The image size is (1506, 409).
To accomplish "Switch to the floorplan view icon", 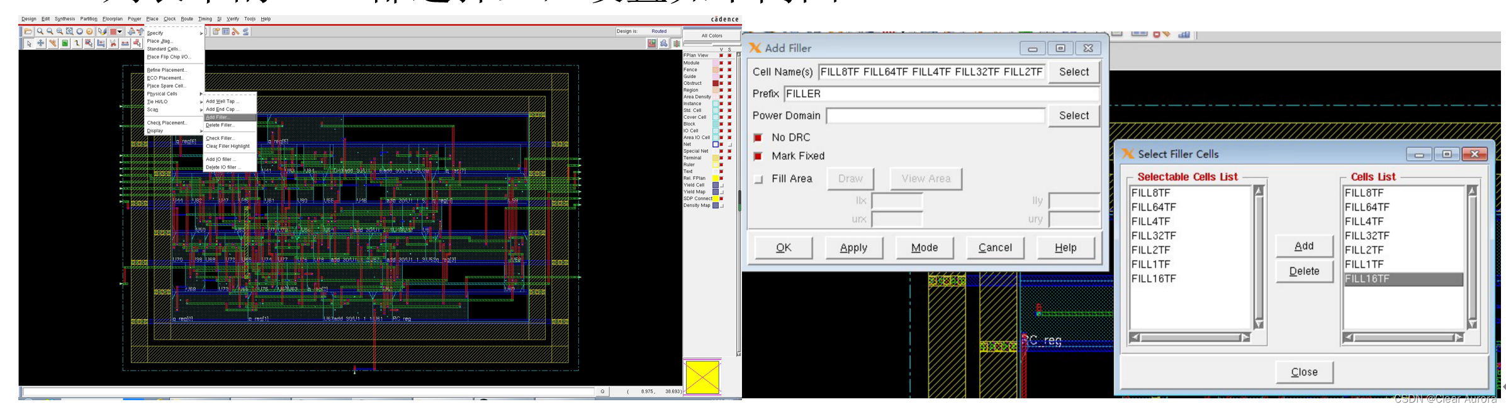I will coord(652,43).
